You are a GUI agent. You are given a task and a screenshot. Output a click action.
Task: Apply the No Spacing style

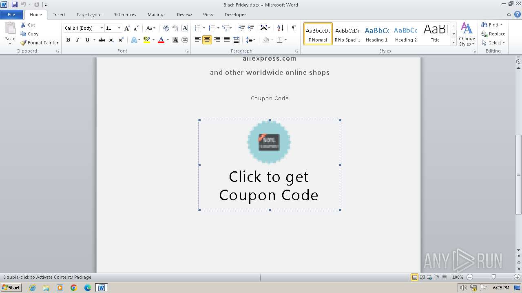tap(347, 34)
